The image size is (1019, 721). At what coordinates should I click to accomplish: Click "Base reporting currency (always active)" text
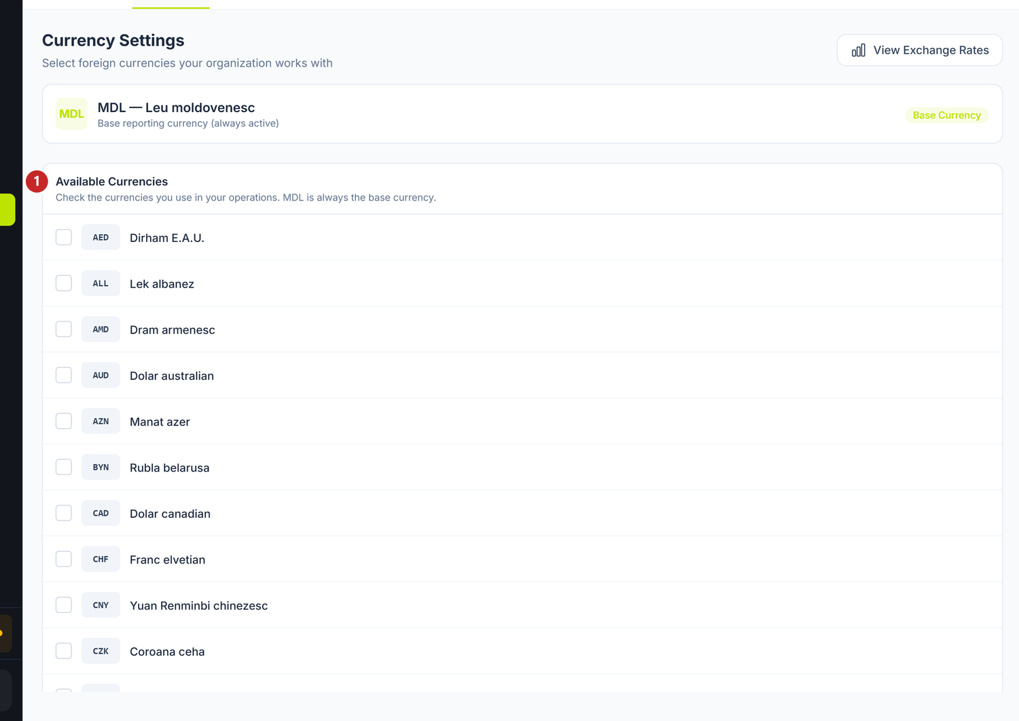point(188,123)
